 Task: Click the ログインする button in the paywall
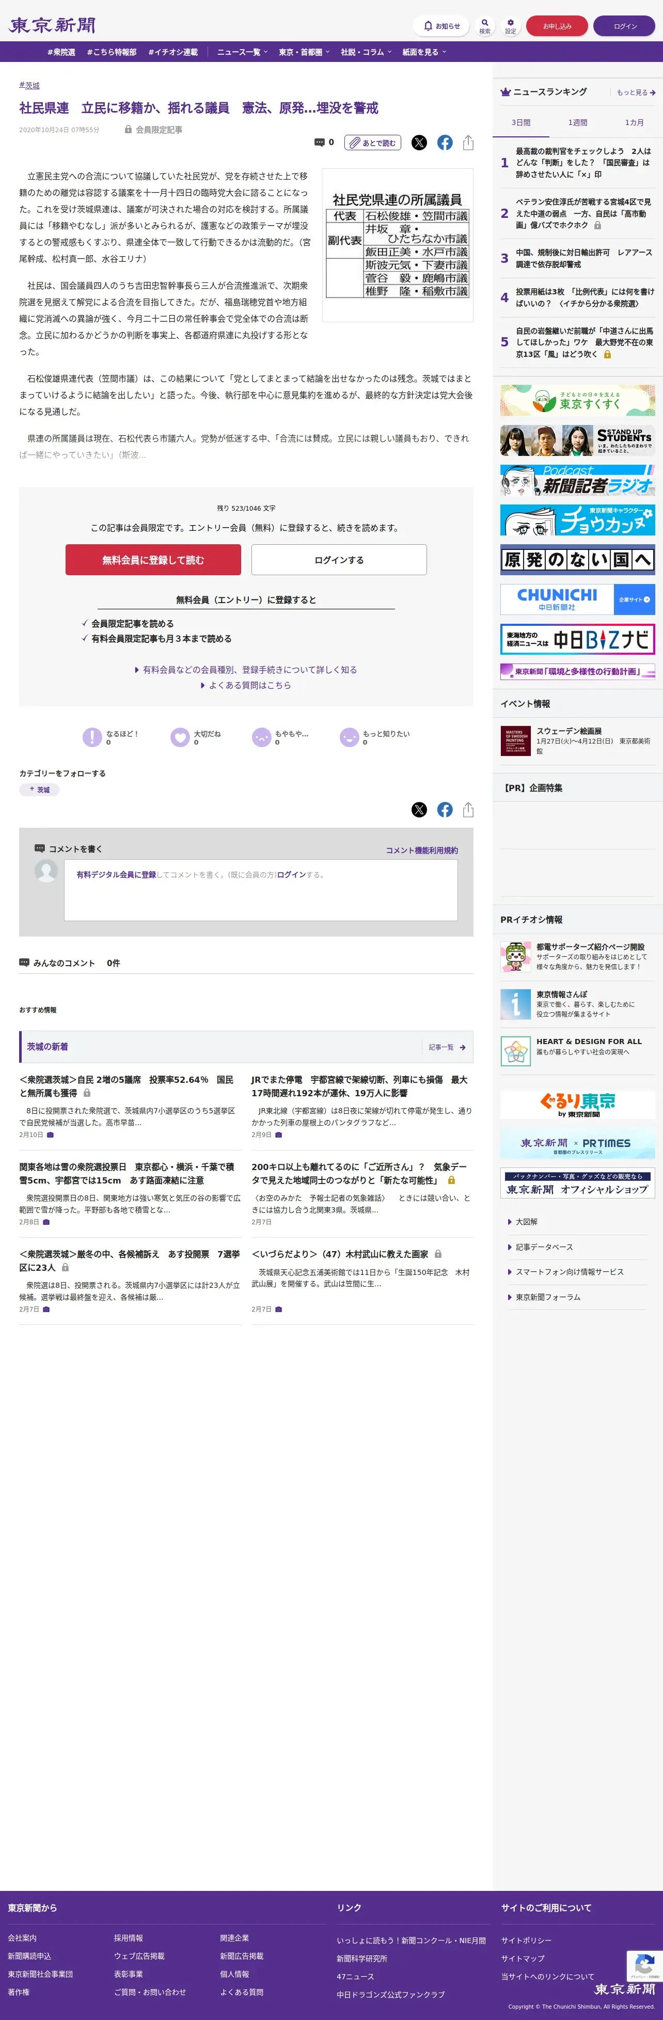[339, 560]
